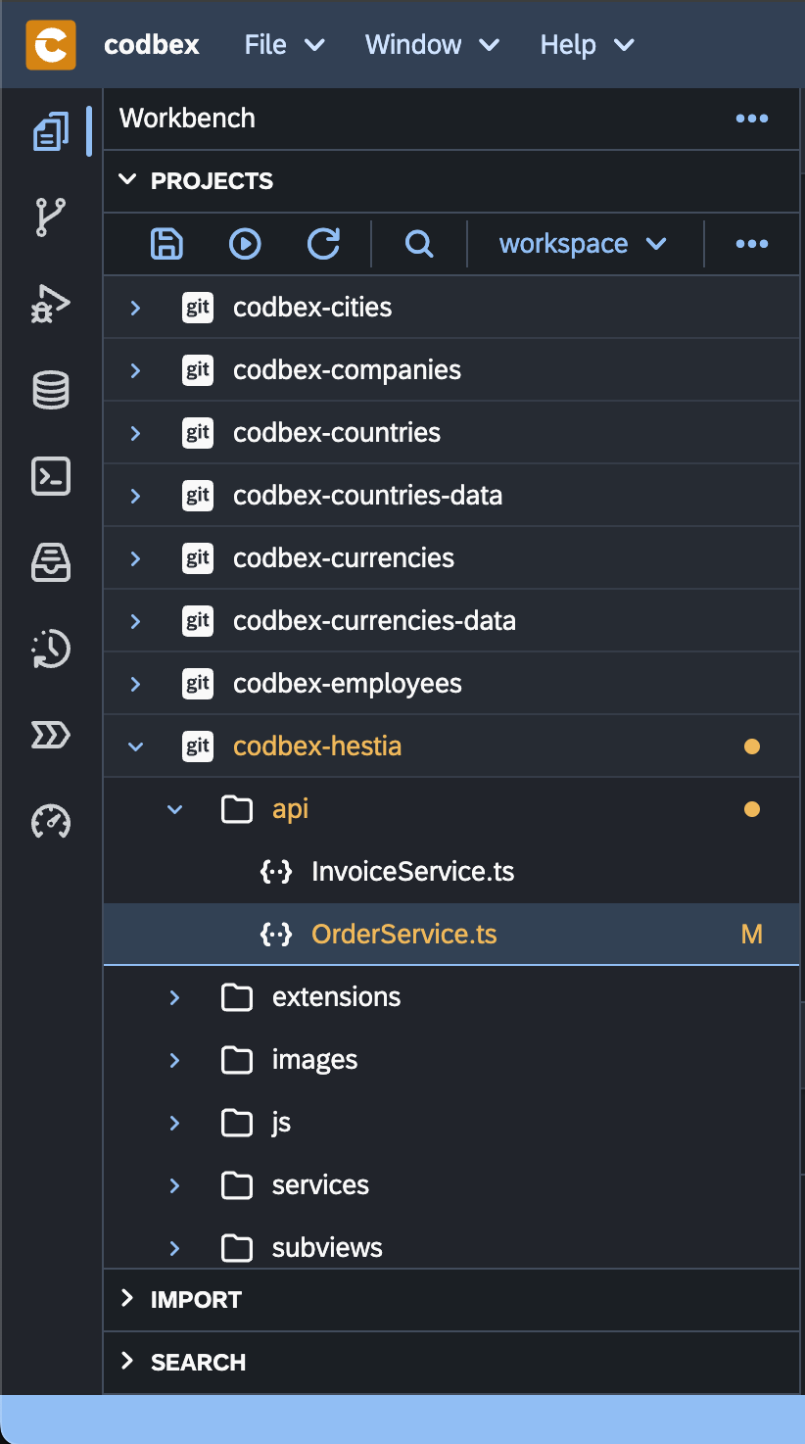Expand the codbex-countries project chevron
The width and height of the screenshot is (805, 1444).
136,433
